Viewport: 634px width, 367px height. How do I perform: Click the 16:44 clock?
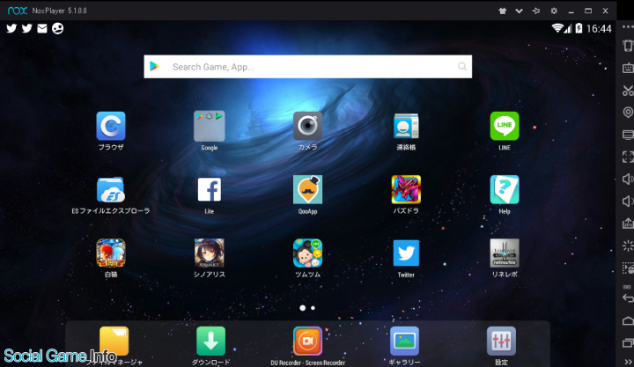[x=599, y=29]
